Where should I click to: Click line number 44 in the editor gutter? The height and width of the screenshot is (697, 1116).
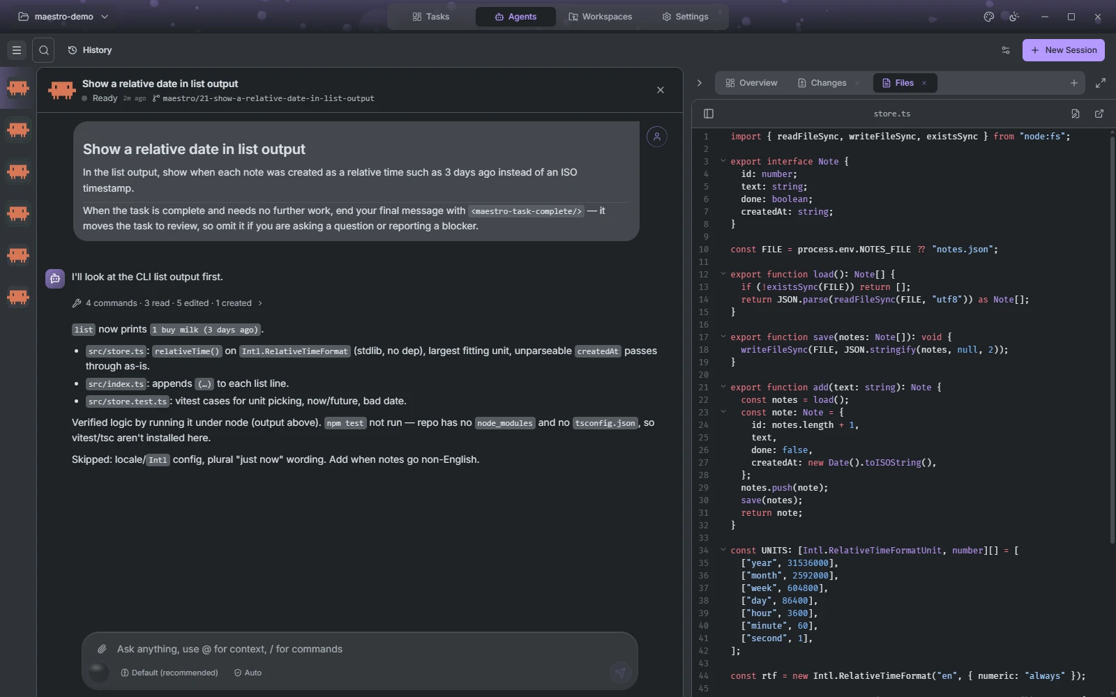704,675
